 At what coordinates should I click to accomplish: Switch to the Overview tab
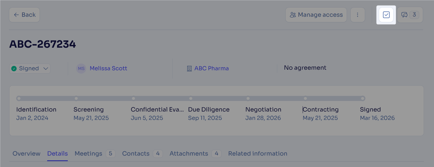(26, 154)
